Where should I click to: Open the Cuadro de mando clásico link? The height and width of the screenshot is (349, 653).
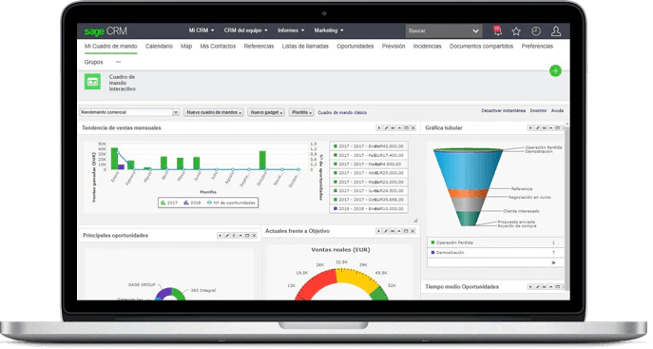tap(342, 112)
